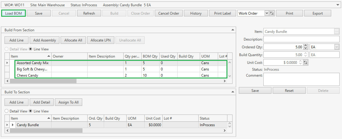
Task: Click the History toolbar button
Action: 196,13
